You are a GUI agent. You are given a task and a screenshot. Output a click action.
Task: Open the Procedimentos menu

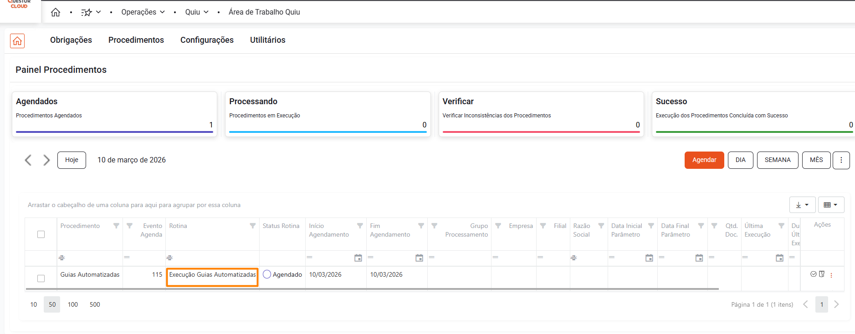[x=136, y=40]
